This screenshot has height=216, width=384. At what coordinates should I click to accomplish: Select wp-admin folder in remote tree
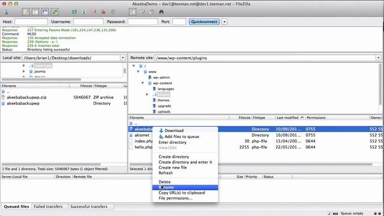(161, 77)
